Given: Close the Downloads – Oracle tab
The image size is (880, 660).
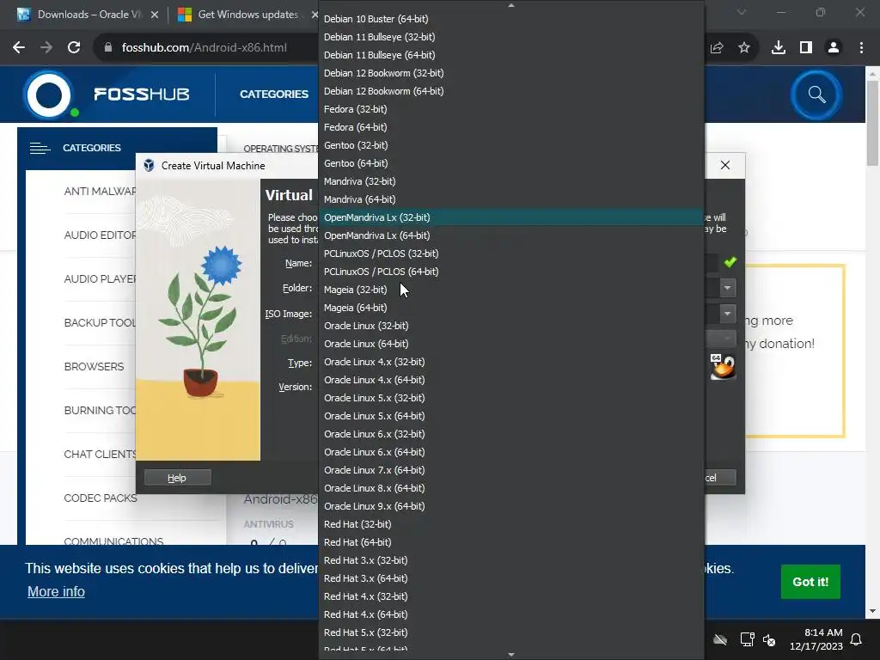Looking at the screenshot, I should click(155, 15).
